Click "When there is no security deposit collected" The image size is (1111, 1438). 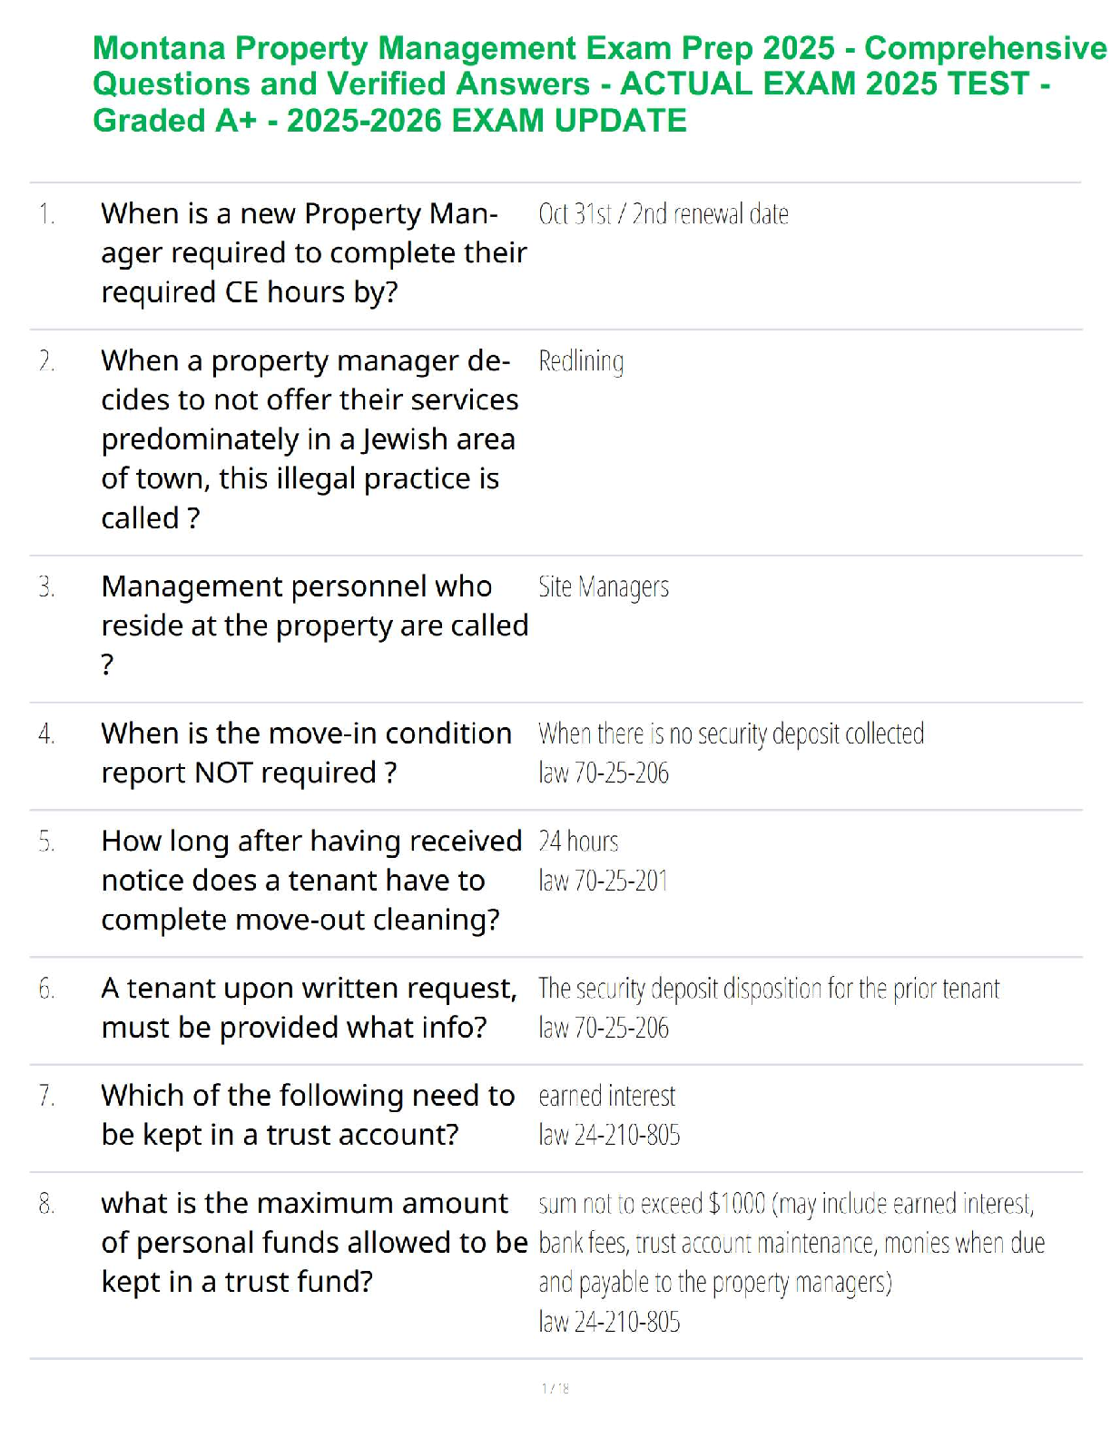point(731,734)
